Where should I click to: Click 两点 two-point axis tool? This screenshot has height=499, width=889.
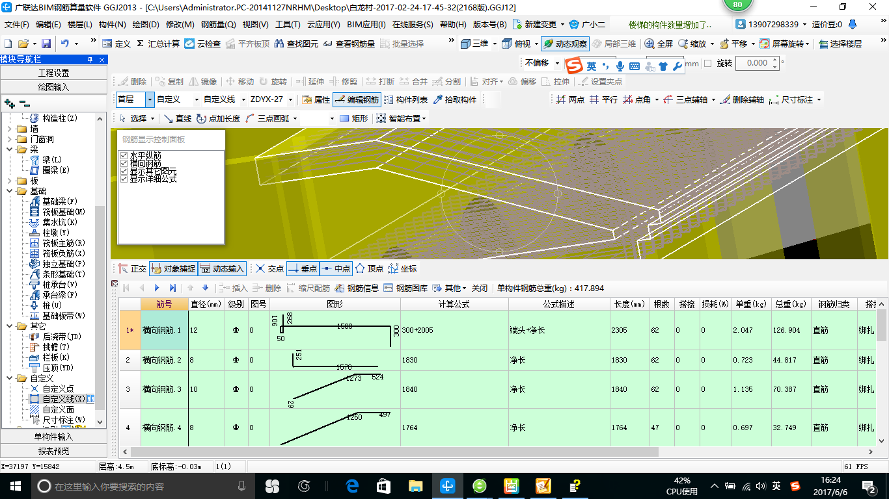click(570, 99)
